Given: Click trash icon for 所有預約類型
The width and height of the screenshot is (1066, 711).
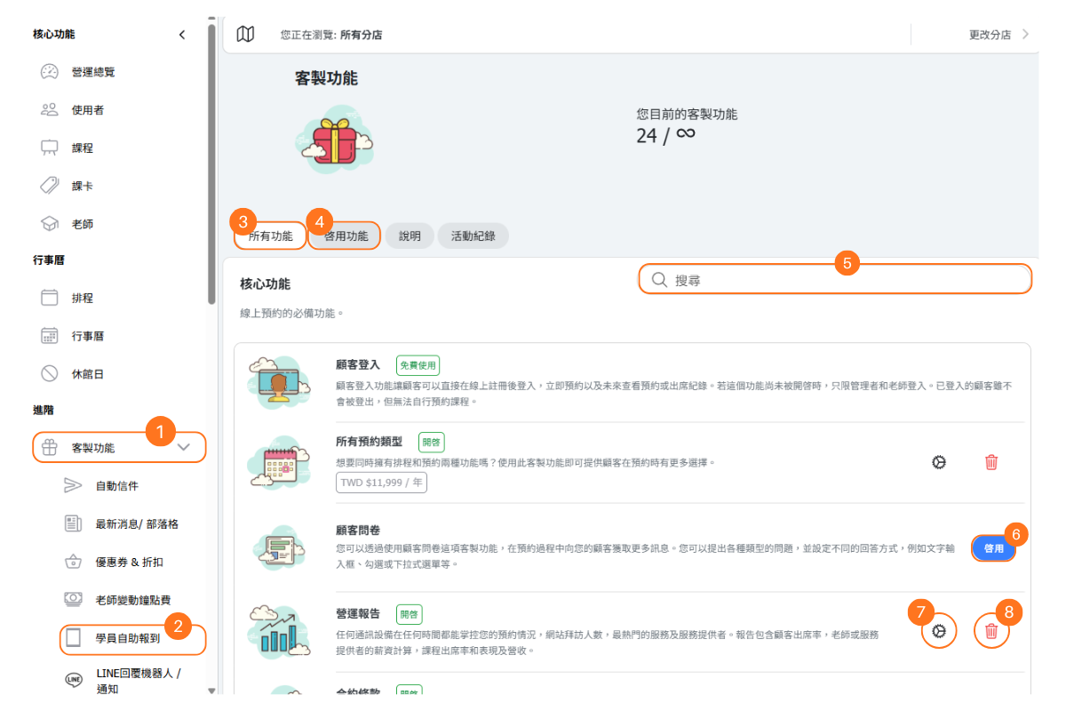Looking at the screenshot, I should click(991, 462).
